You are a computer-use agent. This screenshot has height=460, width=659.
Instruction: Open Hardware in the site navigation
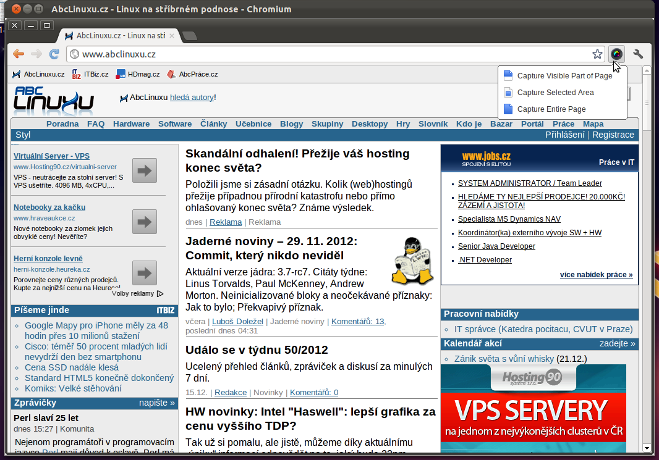pyautogui.click(x=132, y=124)
